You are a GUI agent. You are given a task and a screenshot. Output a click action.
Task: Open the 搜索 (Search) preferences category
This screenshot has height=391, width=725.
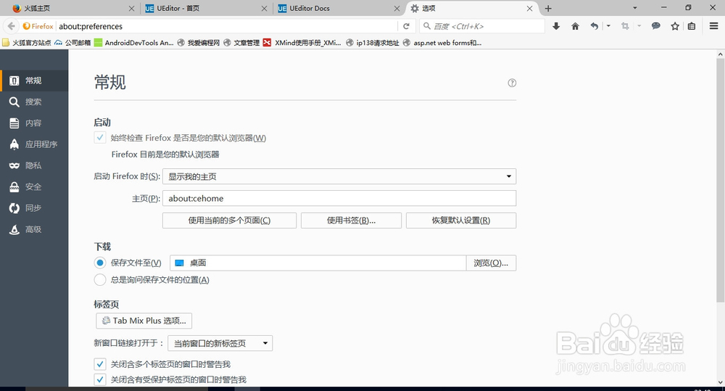34,102
